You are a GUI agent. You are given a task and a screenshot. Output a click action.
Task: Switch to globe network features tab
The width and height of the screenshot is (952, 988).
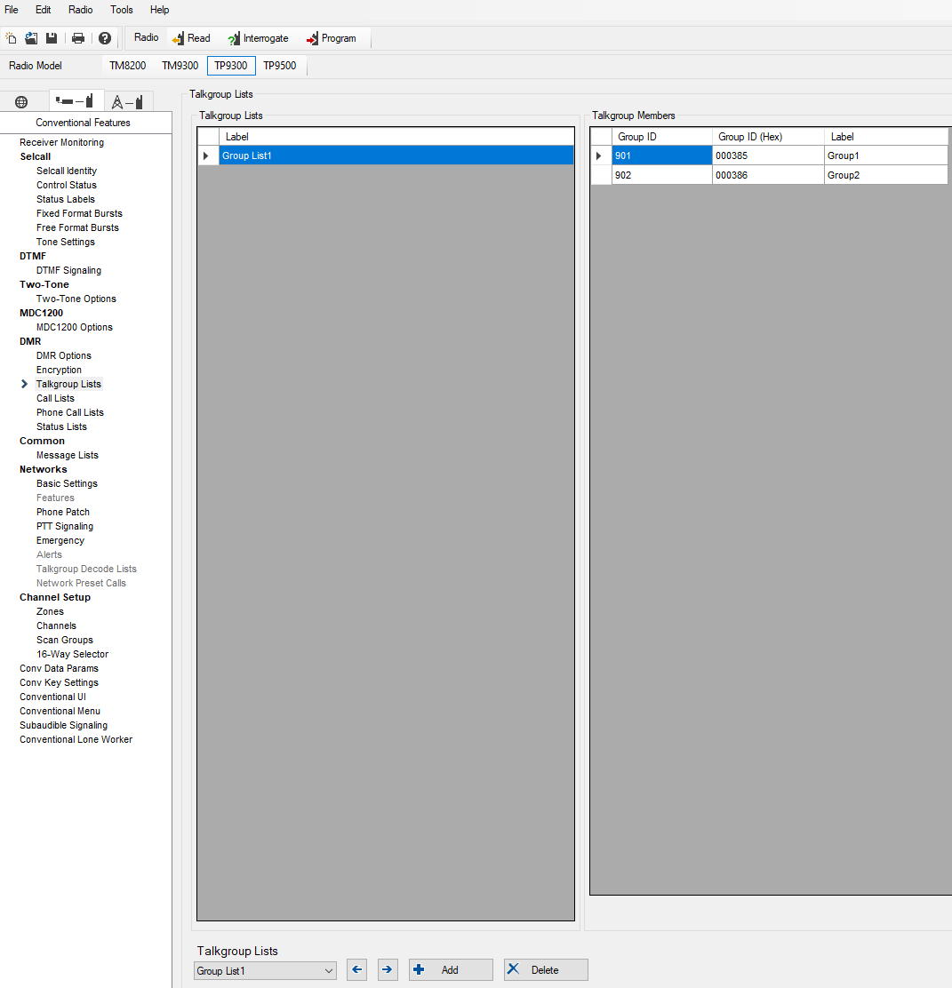pos(21,102)
